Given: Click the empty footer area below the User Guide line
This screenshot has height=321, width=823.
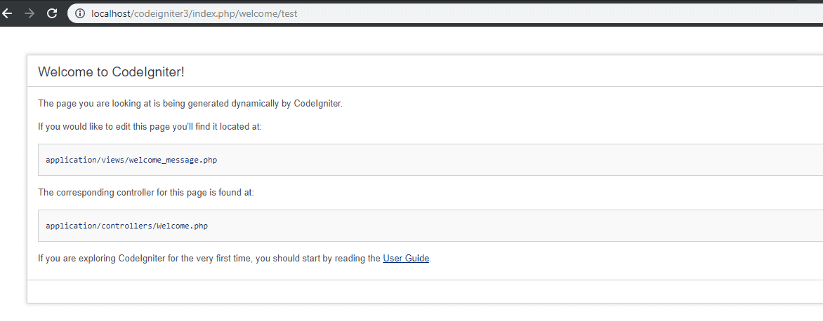Looking at the screenshot, I should (x=425, y=292).
